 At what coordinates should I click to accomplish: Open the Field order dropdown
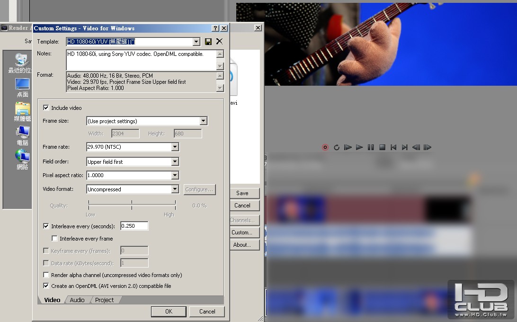click(175, 161)
